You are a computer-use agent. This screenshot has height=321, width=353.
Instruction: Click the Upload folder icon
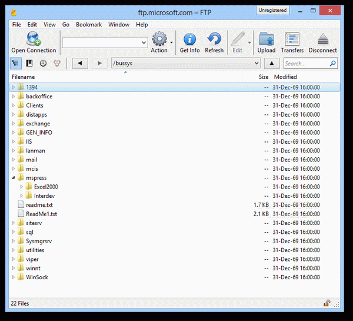coord(267,39)
